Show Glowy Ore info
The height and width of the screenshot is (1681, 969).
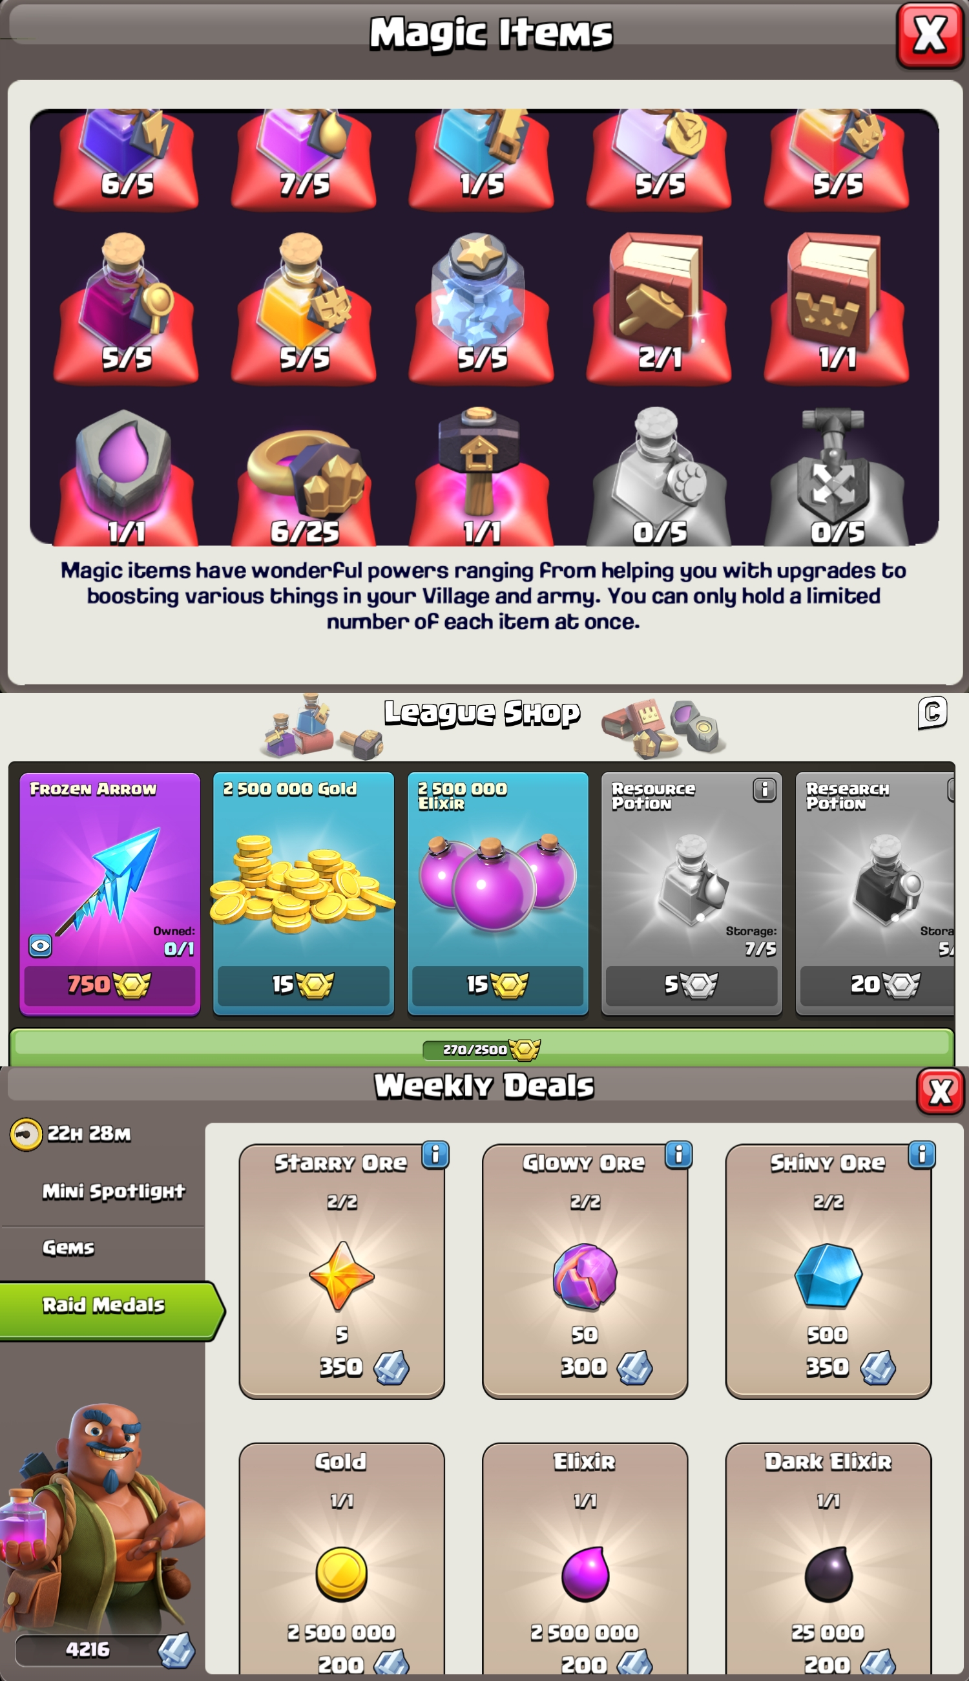click(x=679, y=1154)
